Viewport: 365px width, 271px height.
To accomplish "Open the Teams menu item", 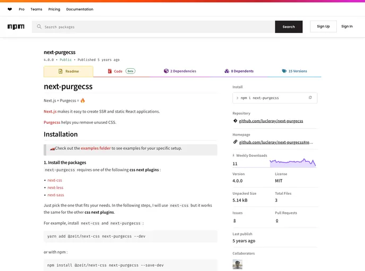I will coord(36,10).
